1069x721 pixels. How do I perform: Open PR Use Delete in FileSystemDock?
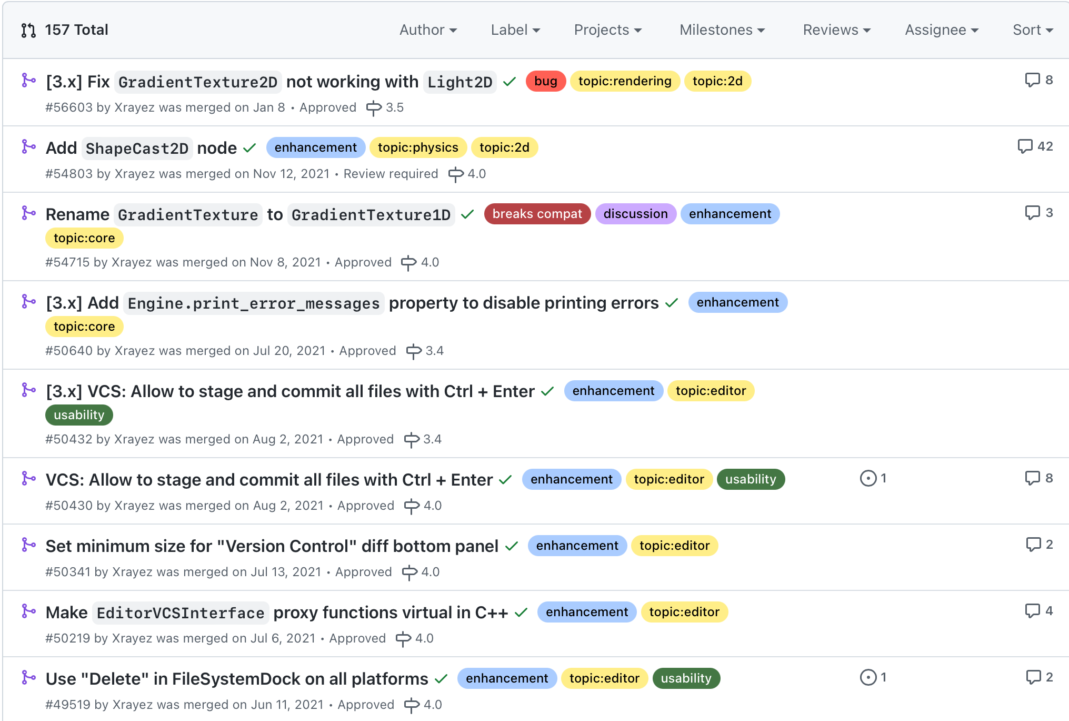tap(237, 679)
